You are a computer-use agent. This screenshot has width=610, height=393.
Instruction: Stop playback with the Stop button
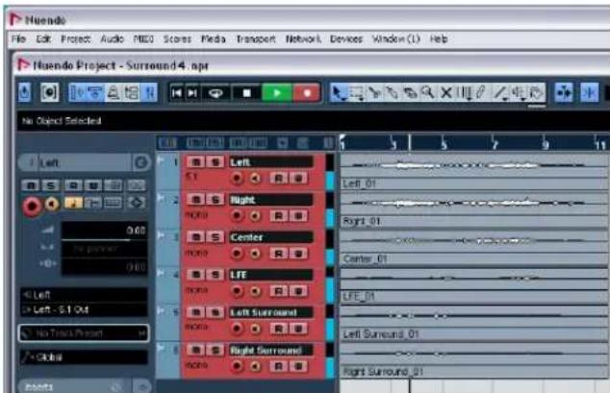point(246,93)
